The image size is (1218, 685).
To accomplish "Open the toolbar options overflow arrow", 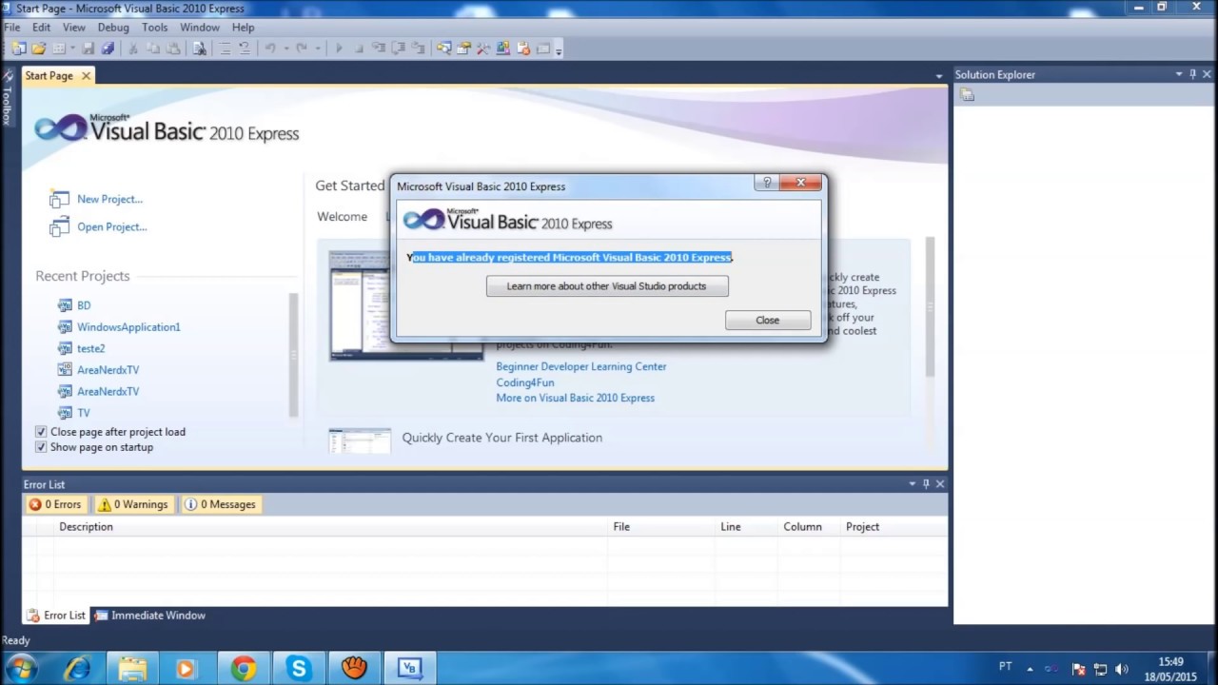I will tap(558, 50).
